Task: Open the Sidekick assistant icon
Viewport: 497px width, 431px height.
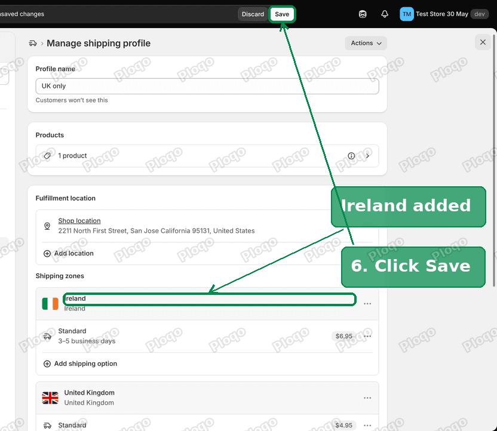Action: pos(363,14)
